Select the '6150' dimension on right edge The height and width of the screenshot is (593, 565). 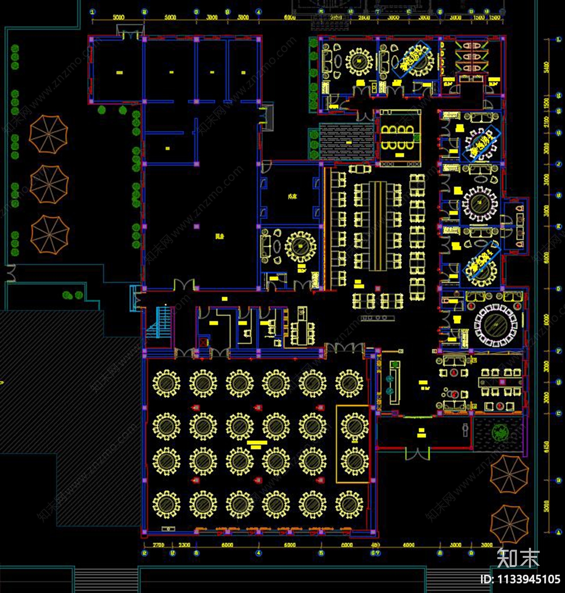click(x=547, y=447)
